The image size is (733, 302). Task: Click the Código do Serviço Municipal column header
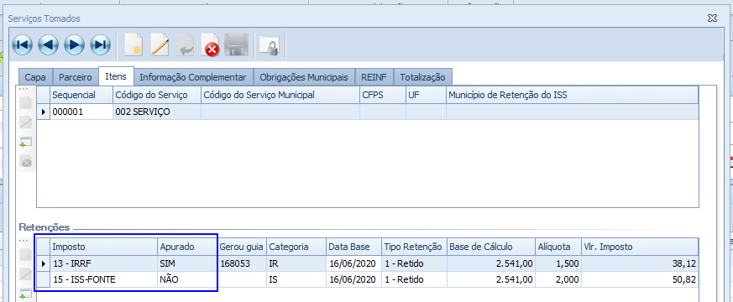[x=280, y=95]
